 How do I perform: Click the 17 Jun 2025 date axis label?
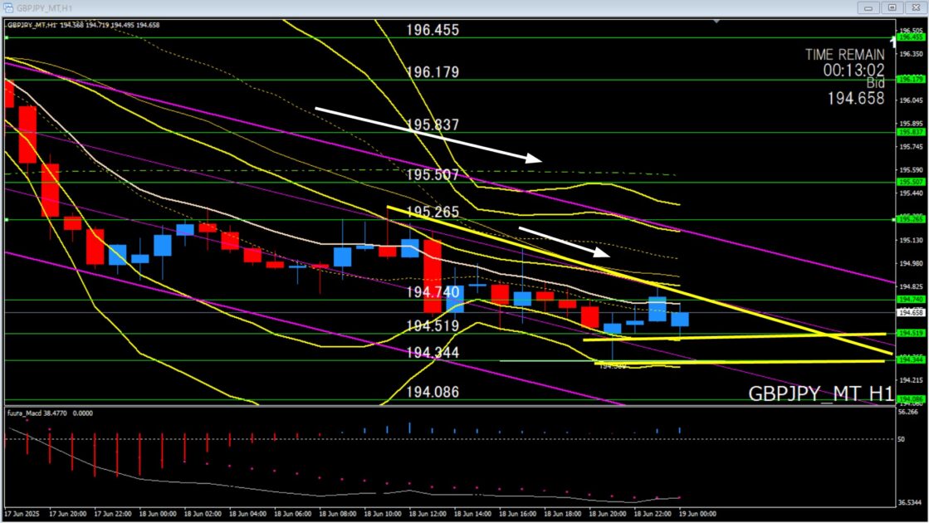click(23, 514)
